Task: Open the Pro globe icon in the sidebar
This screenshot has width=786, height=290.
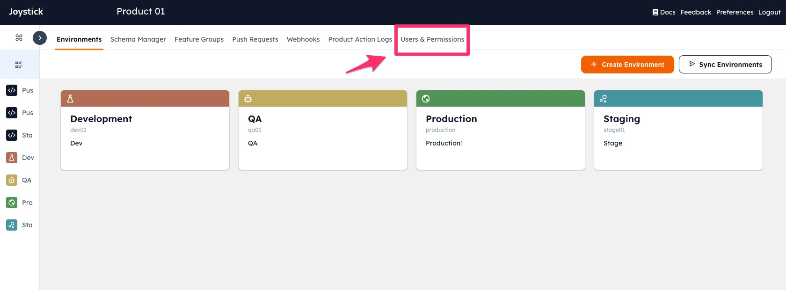Action: (12, 203)
